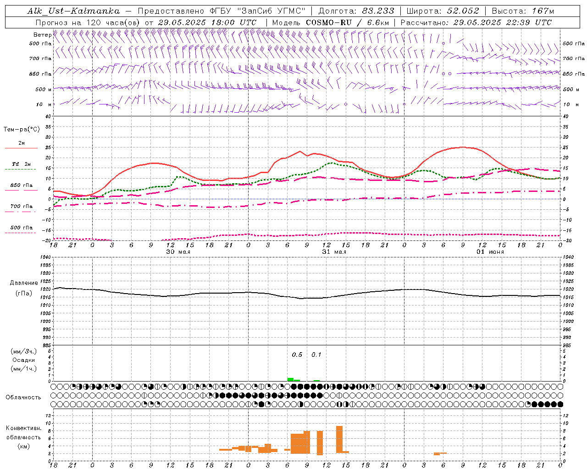587x469 pixels.
Task: Click the 'Осадки' precipitation label
Action: coord(24,360)
